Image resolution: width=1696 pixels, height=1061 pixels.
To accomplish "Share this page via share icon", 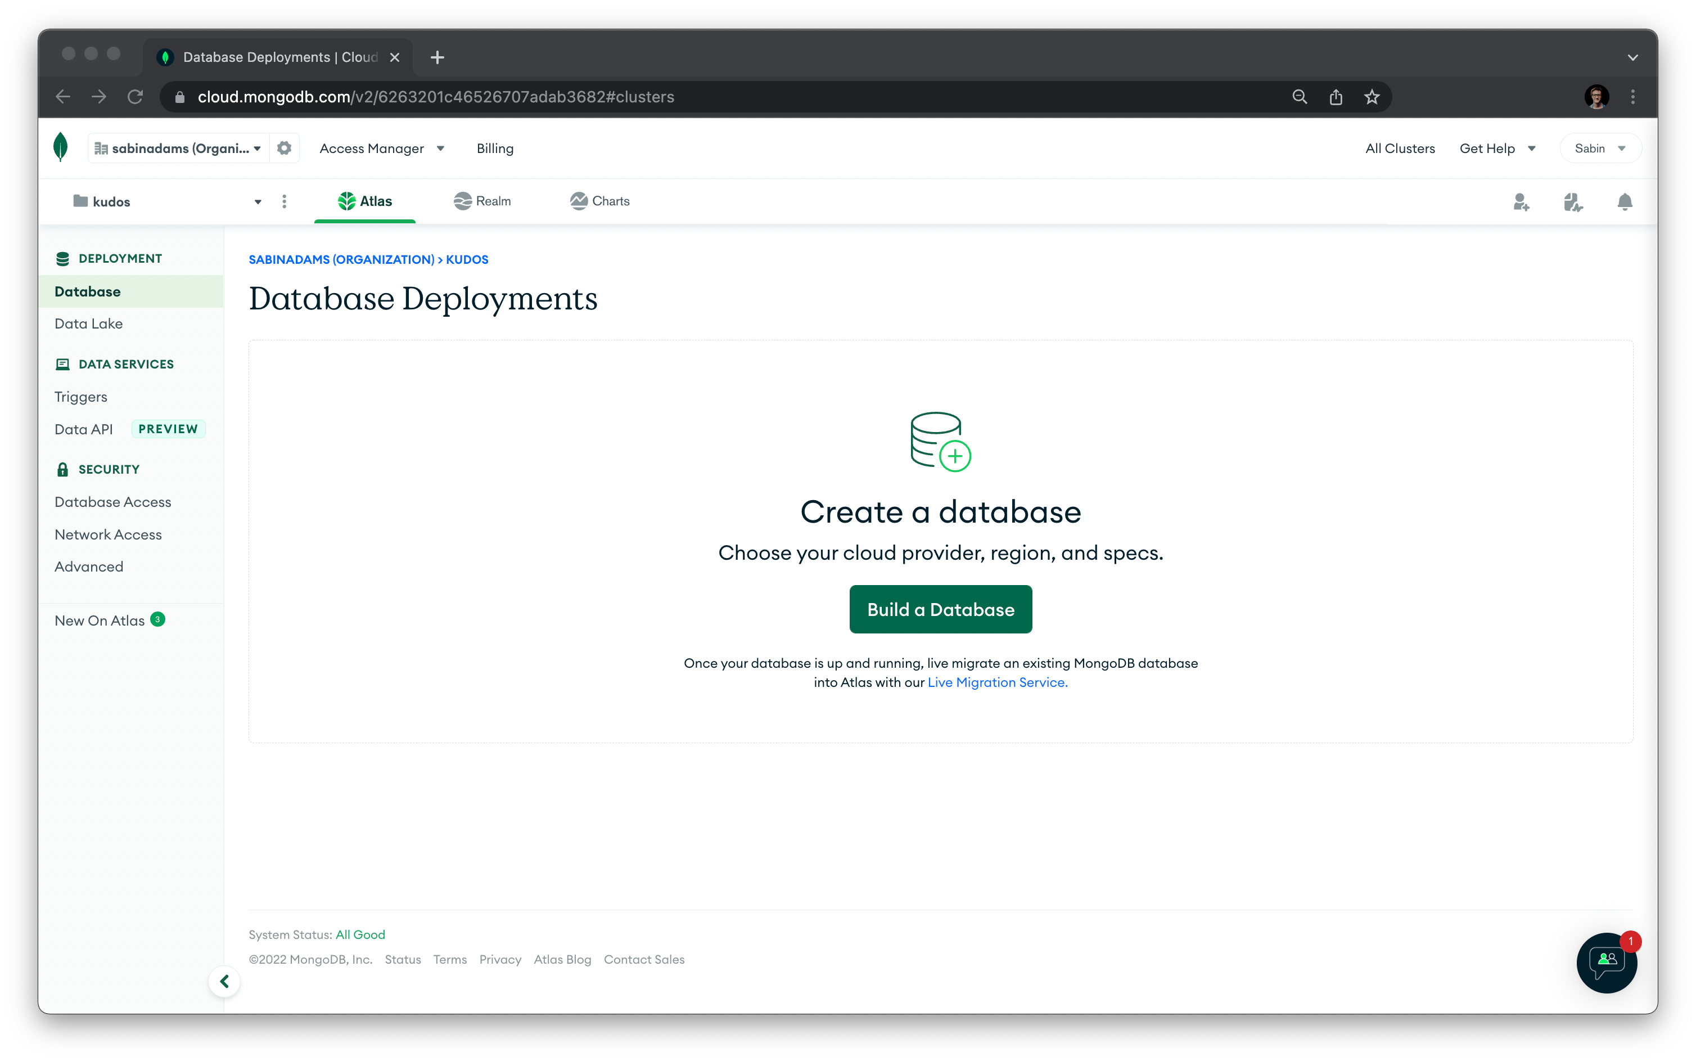I will pyautogui.click(x=1336, y=97).
